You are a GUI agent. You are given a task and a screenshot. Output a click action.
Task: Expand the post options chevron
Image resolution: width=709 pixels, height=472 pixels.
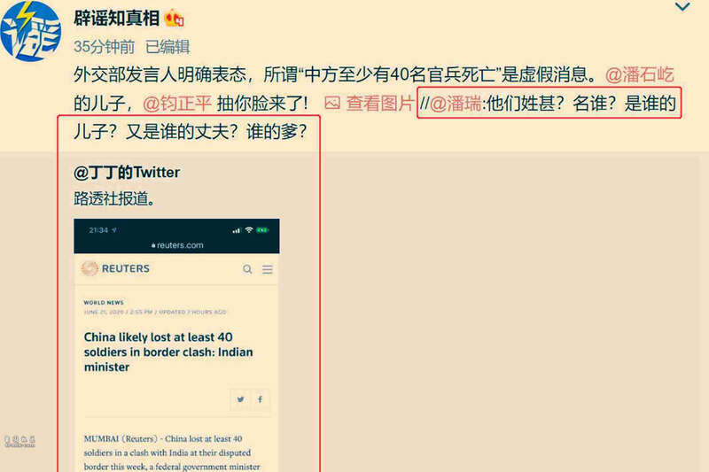pos(682,6)
